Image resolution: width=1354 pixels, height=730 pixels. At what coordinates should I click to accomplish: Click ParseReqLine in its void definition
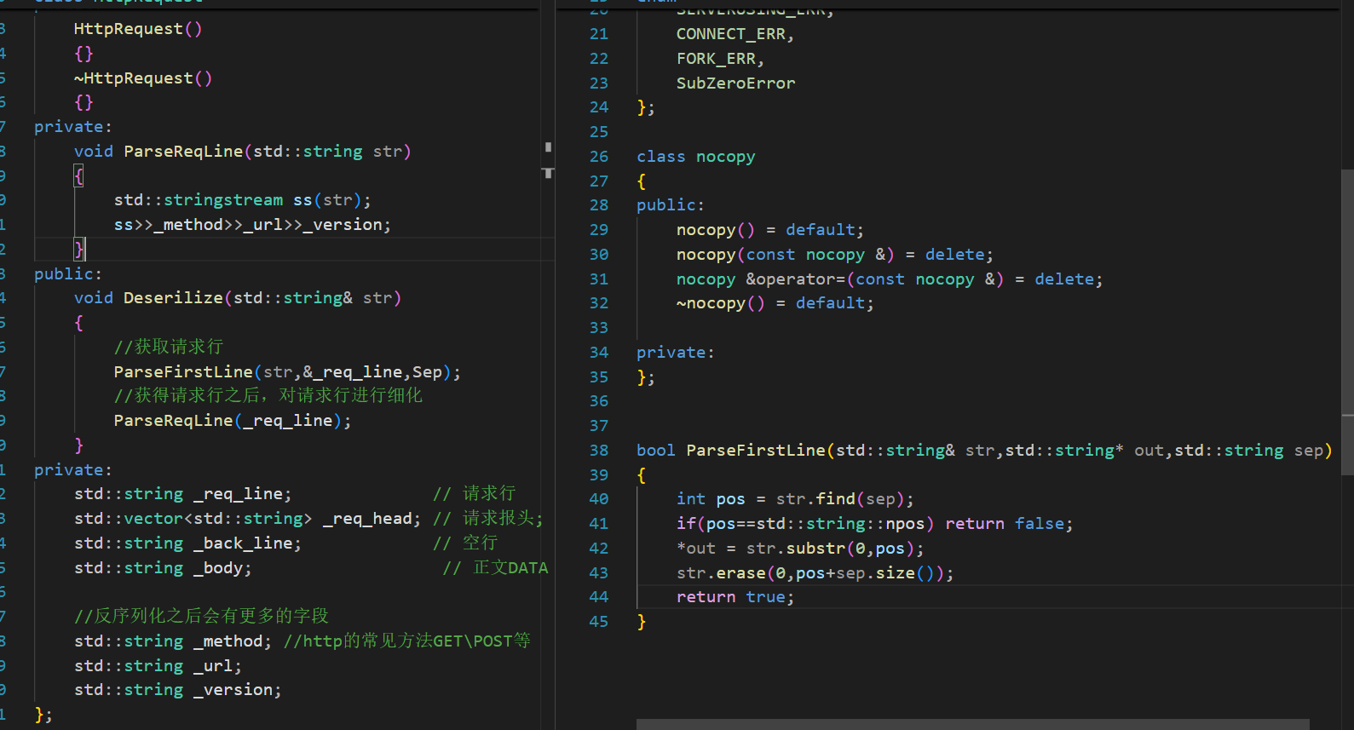click(x=183, y=152)
